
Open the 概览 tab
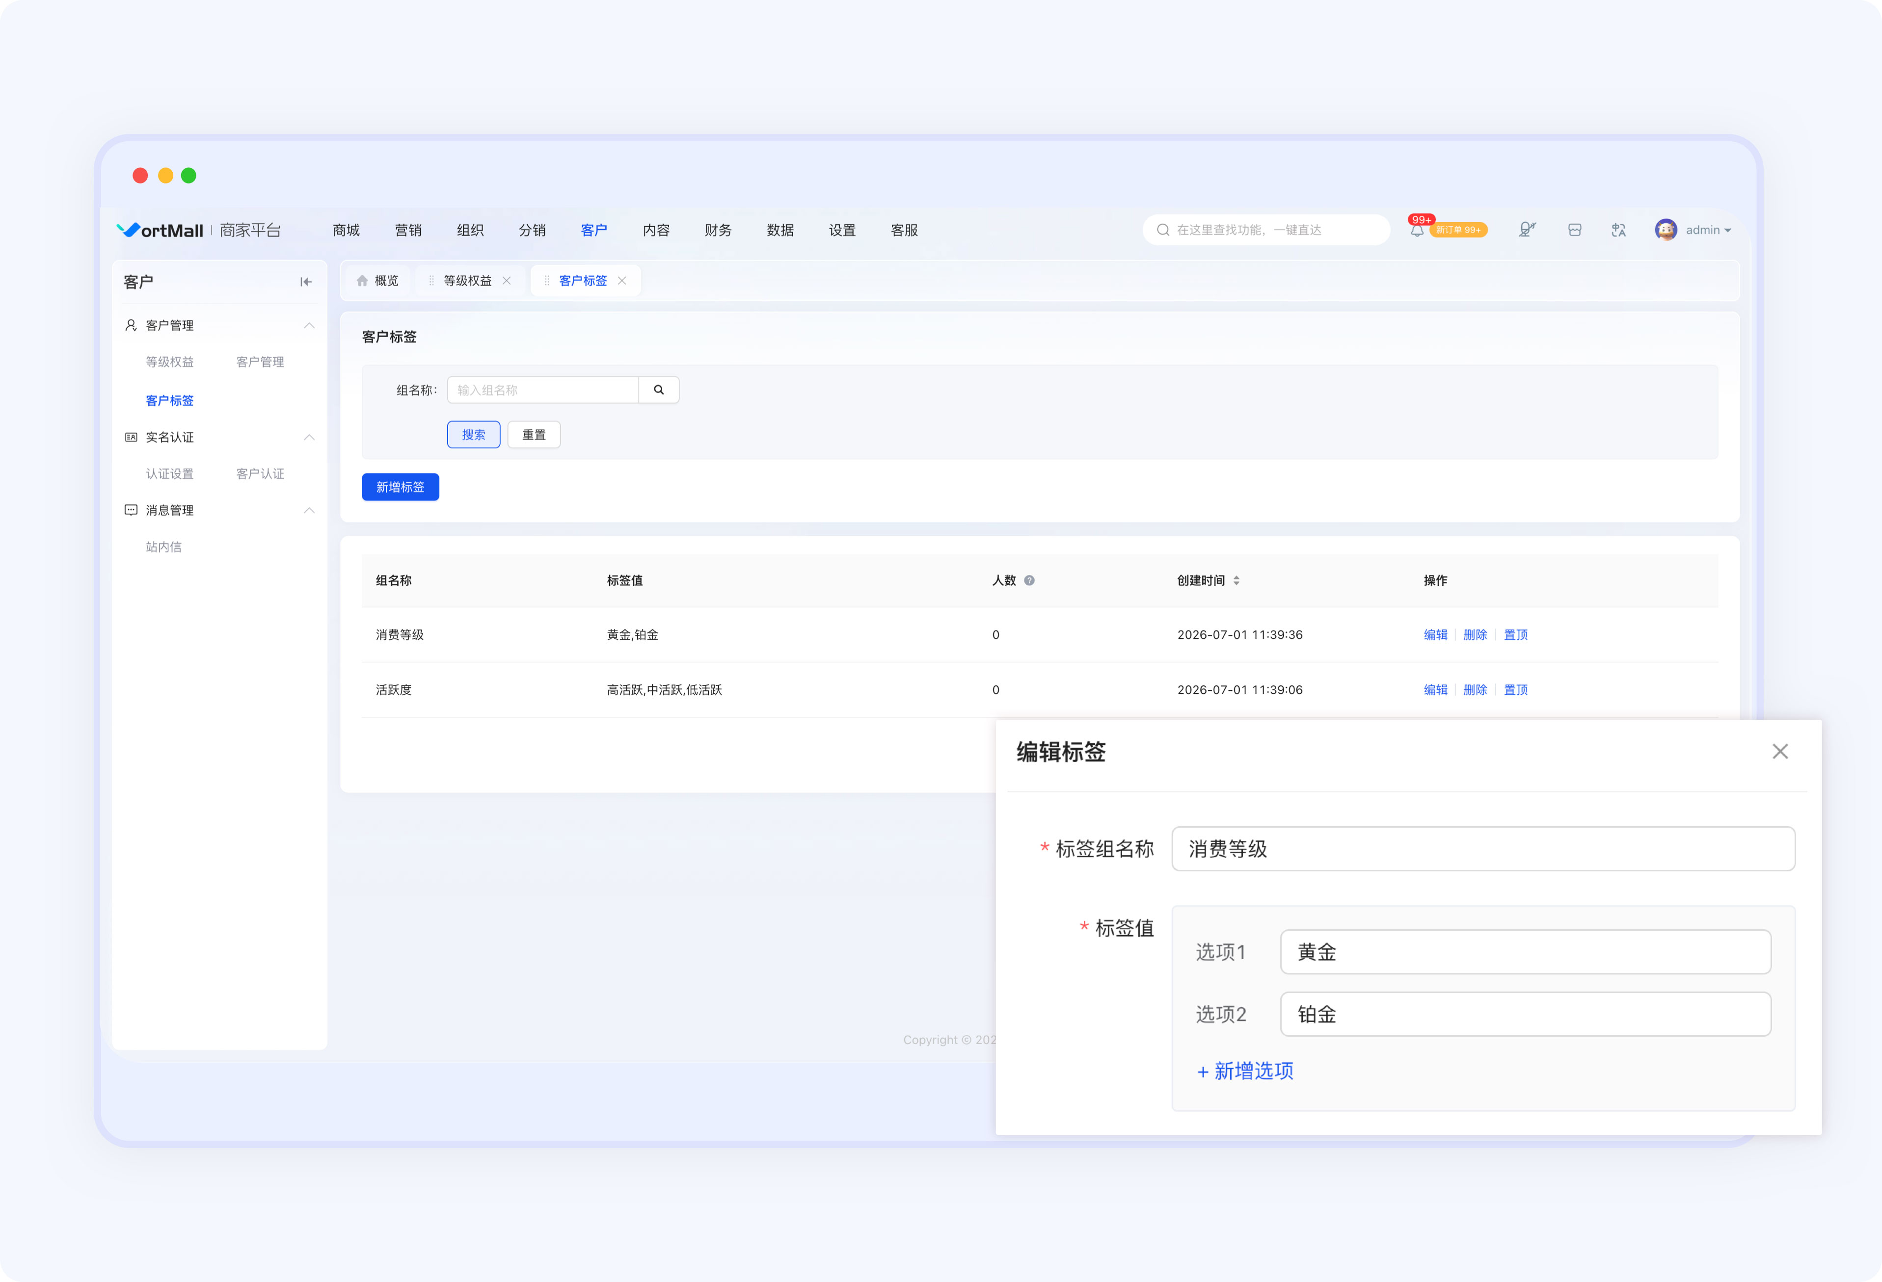(377, 281)
